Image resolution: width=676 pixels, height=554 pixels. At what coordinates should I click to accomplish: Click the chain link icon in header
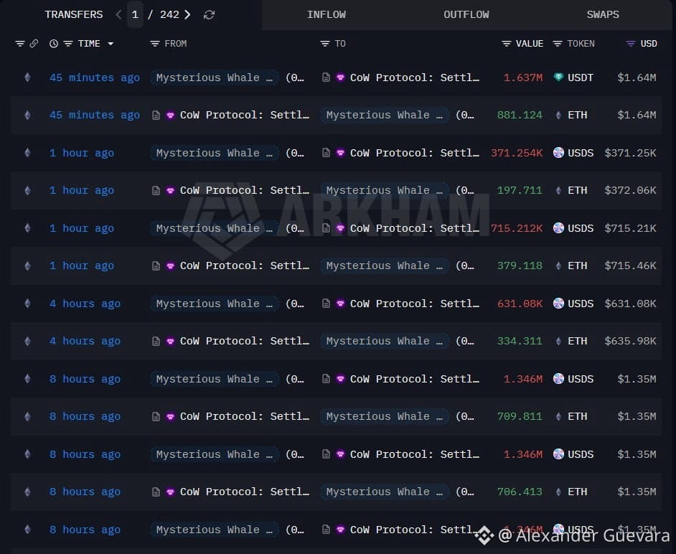point(34,44)
